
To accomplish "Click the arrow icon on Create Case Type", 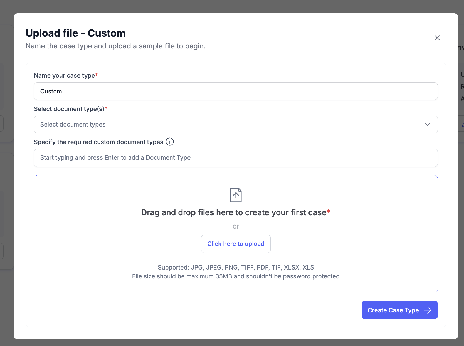I will [427, 310].
